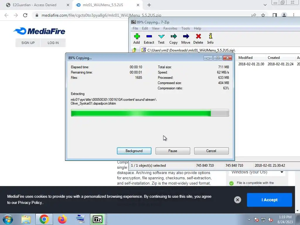The image size is (300, 225).
Task: Sort by Created column in 7-Zip
Action: pyautogui.click(x=280, y=58)
